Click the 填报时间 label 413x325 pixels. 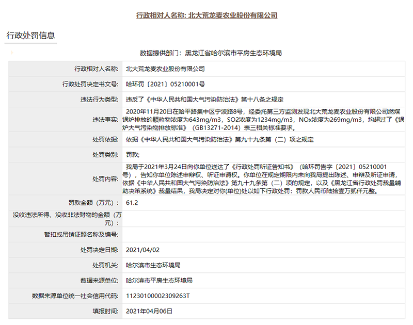[x=105, y=311]
